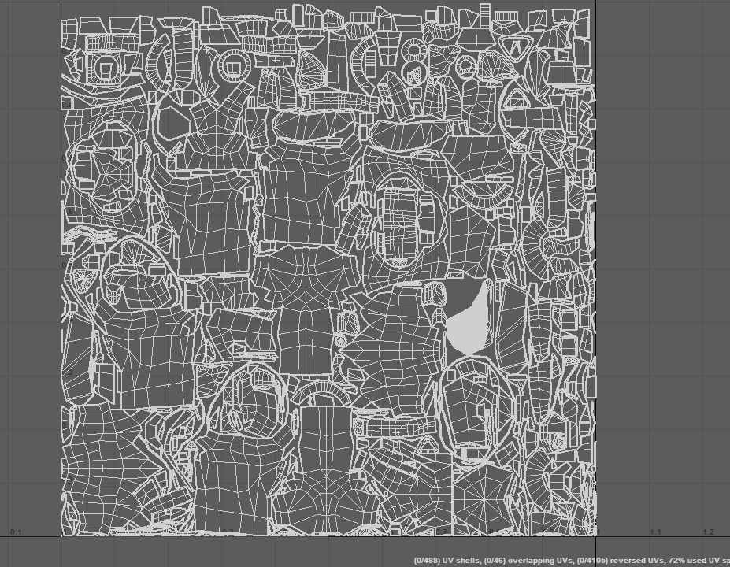Click the '72% used UV' status text
730x567 pixels.
(x=694, y=561)
